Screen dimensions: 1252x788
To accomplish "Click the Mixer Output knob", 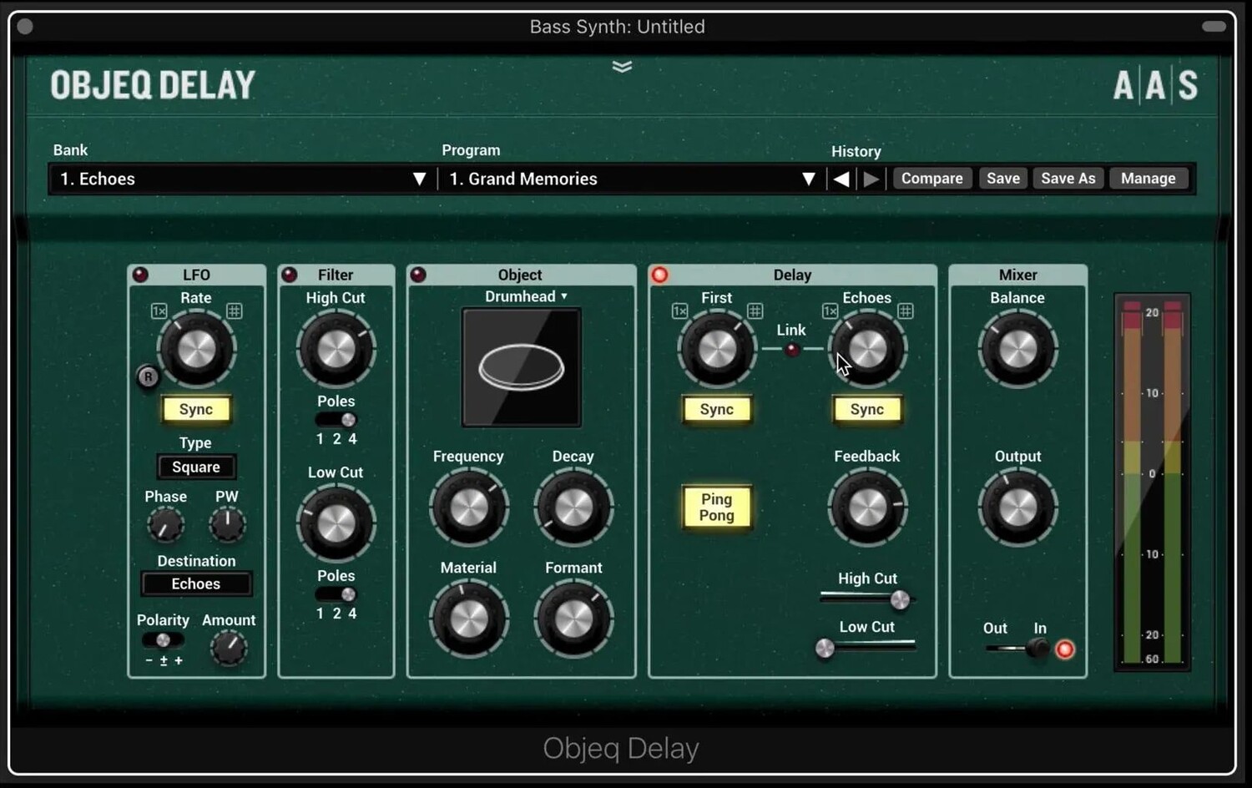I will pyautogui.click(x=1017, y=507).
